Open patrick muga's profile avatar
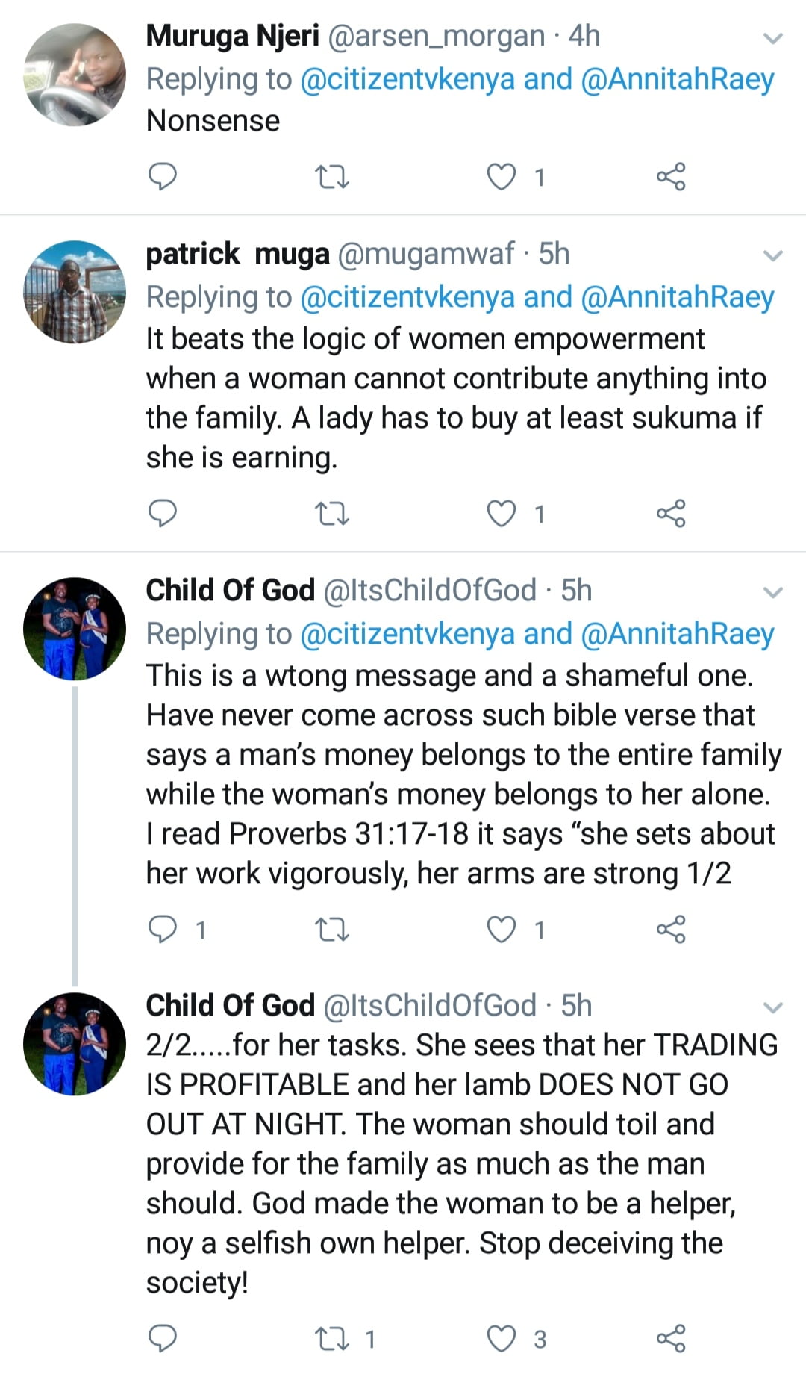 click(75, 292)
